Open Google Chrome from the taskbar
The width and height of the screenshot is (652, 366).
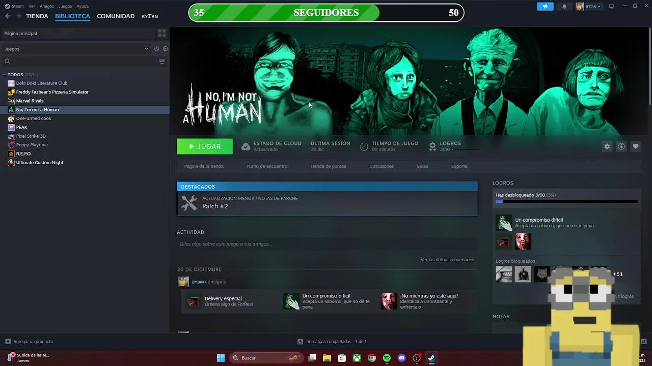coord(372,358)
